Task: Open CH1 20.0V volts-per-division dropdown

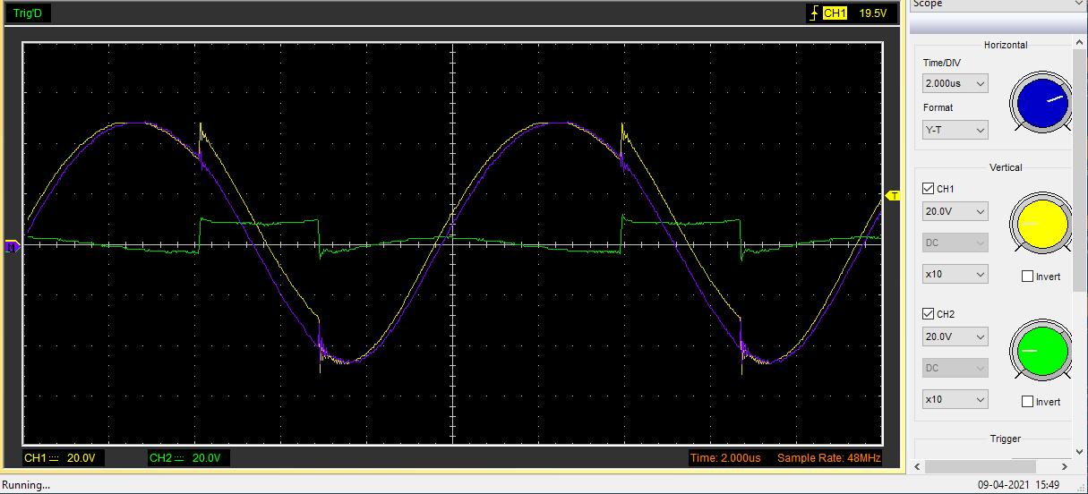Action: [955, 211]
